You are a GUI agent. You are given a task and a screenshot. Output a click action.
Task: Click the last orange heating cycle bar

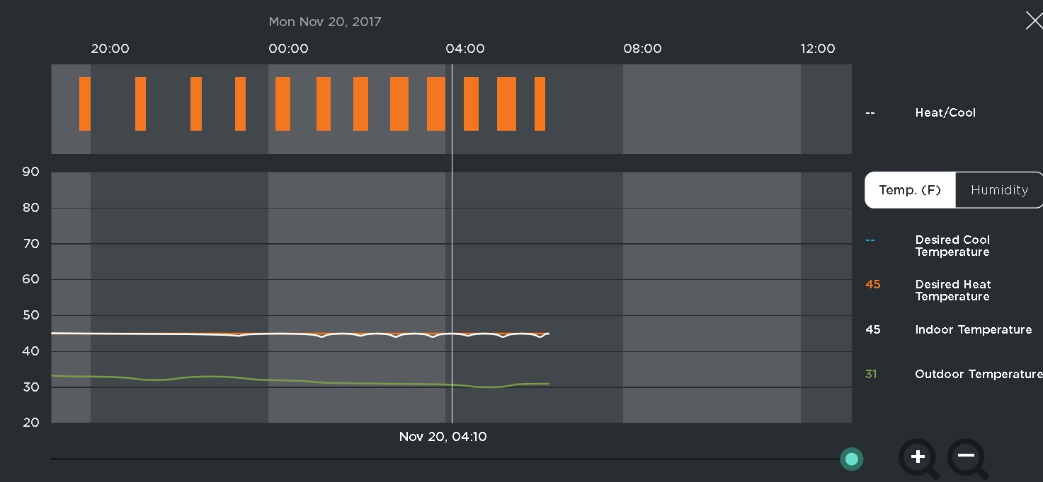(540, 104)
